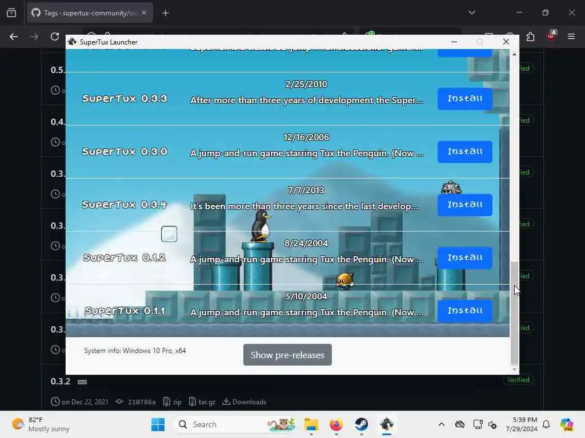This screenshot has height=438, width=585.
Task: Click SuperTux 0.3.4 version title
Action: pos(125,205)
